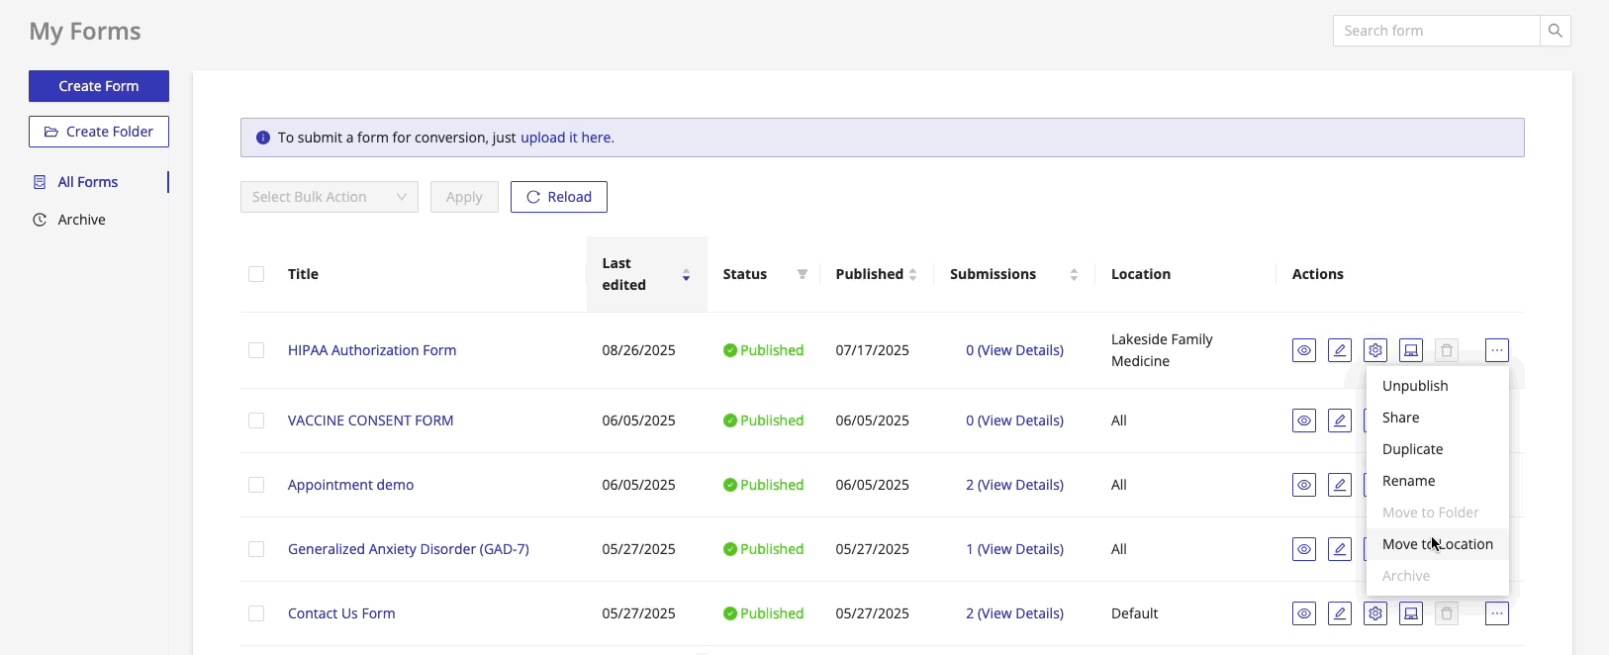
Task: Open the three-dot more menu for Contact Us Form
Action: click(x=1496, y=613)
